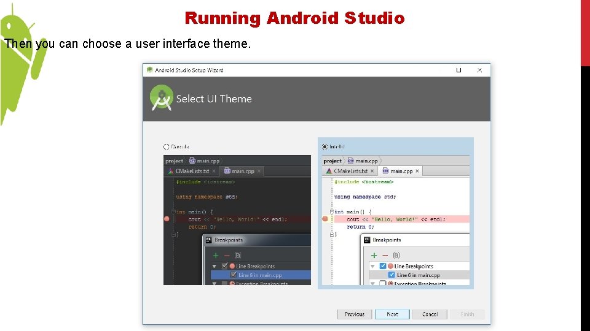Click the Android Studio icon in title bar
The height and width of the screenshot is (331, 590).
(150, 70)
